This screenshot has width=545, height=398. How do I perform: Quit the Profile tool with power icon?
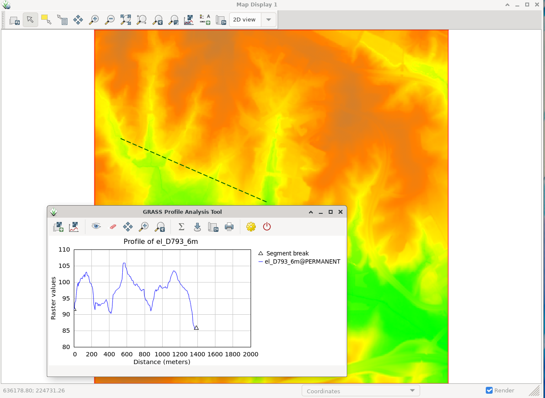[x=267, y=226]
